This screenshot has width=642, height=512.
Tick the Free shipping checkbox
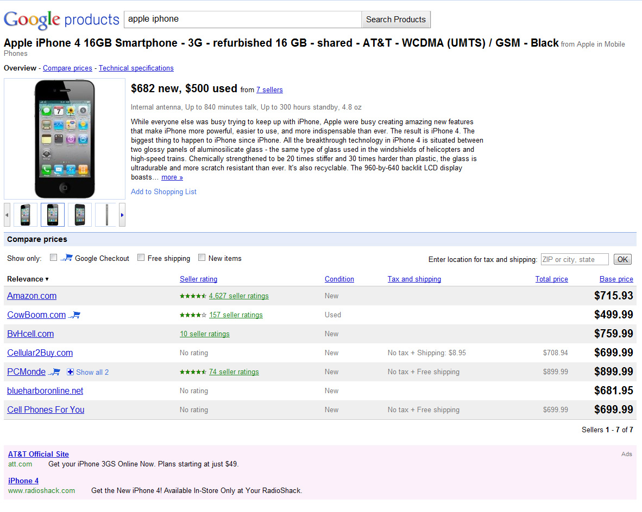(141, 258)
